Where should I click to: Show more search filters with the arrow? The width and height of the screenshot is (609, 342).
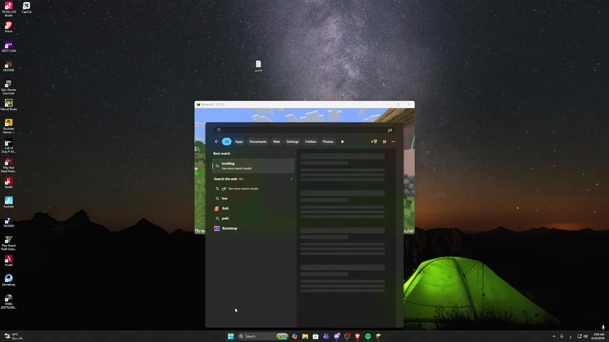click(343, 142)
